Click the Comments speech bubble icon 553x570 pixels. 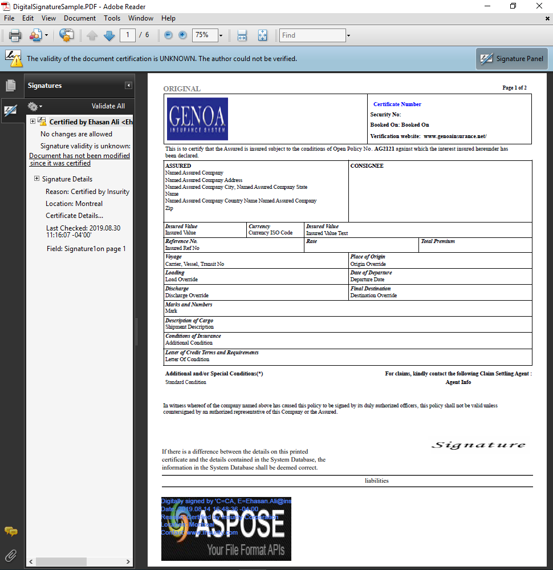pos(10,532)
